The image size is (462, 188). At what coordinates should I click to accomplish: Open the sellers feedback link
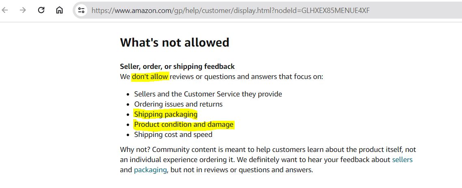tap(402, 160)
